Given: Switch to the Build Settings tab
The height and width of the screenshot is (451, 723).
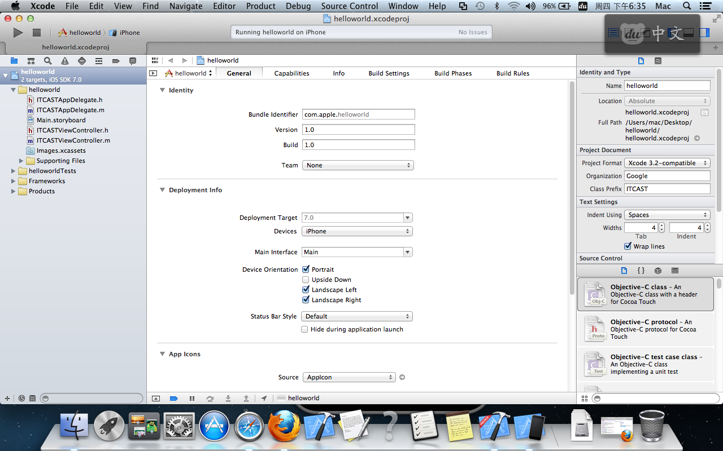Looking at the screenshot, I should pos(389,73).
